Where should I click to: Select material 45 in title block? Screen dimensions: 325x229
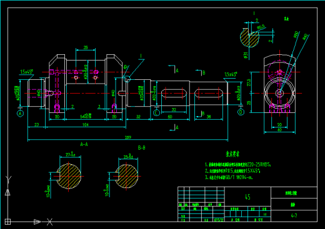247,197
